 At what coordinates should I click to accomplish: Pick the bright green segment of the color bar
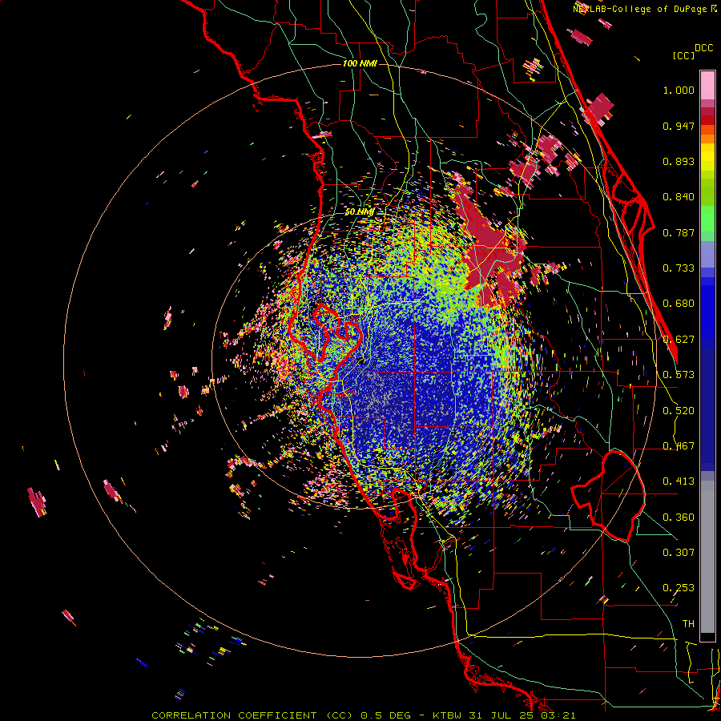tap(707, 219)
